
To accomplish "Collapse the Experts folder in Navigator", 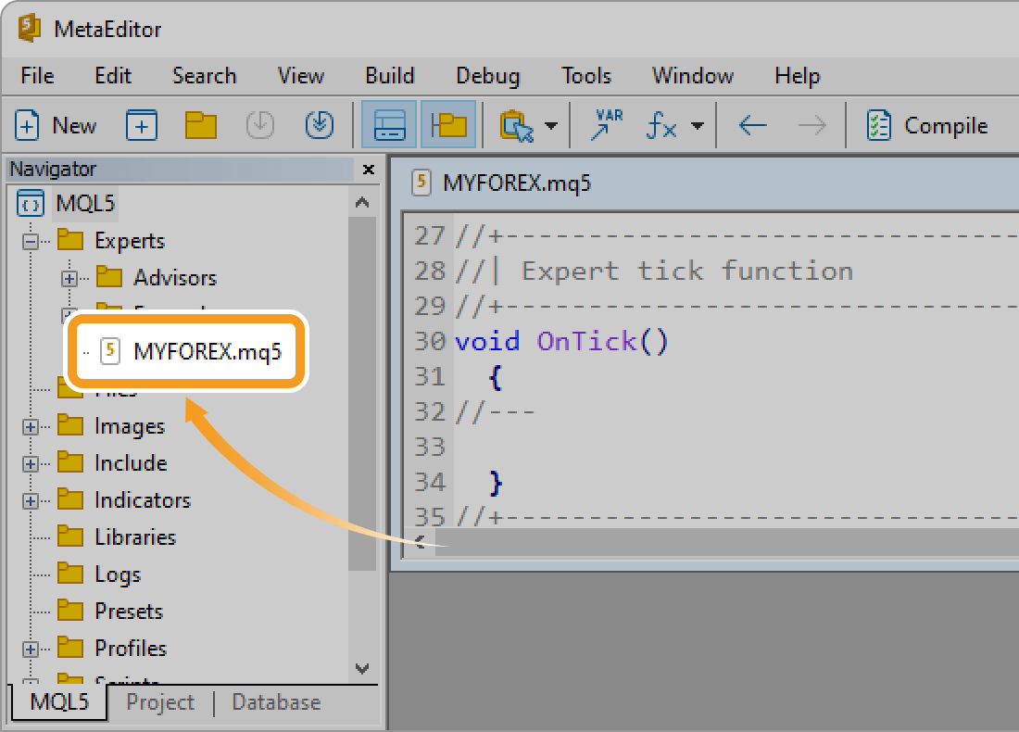I will [x=31, y=241].
